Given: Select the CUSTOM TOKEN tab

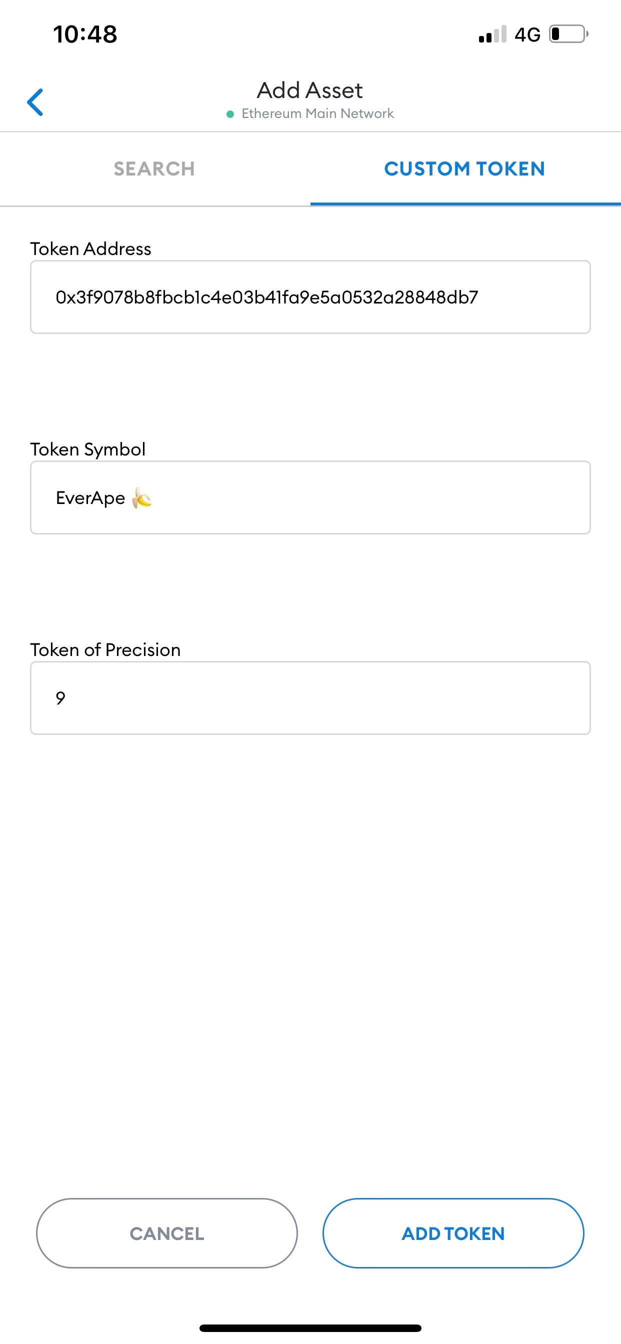Looking at the screenshot, I should [x=464, y=168].
